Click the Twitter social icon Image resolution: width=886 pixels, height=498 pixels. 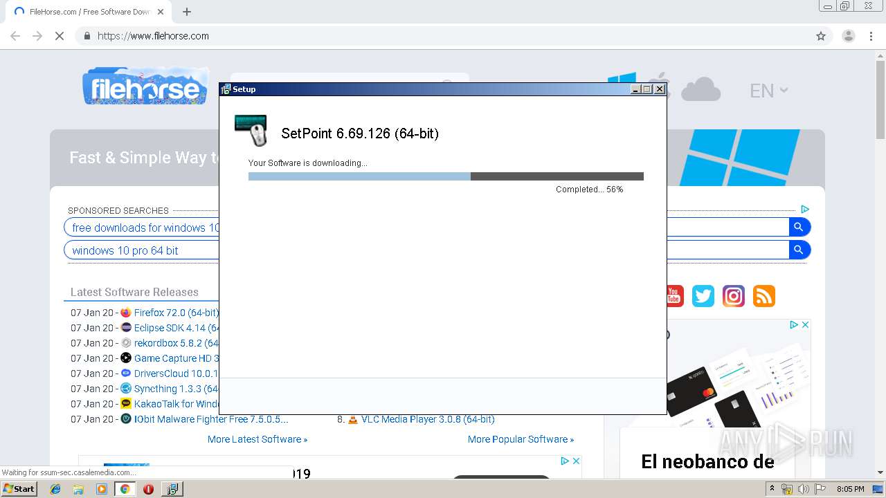[703, 296]
